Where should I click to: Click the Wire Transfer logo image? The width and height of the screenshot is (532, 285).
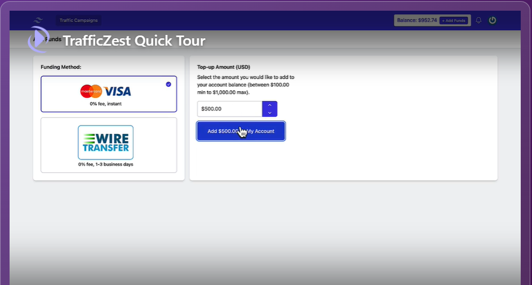click(x=105, y=142)
